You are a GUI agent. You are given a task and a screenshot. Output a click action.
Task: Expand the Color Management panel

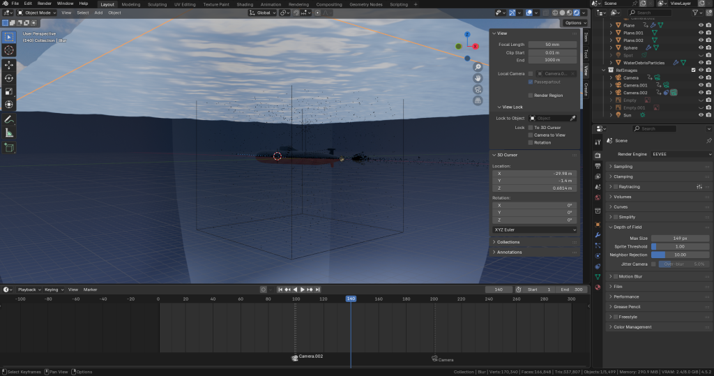click(x=632, y=327)
